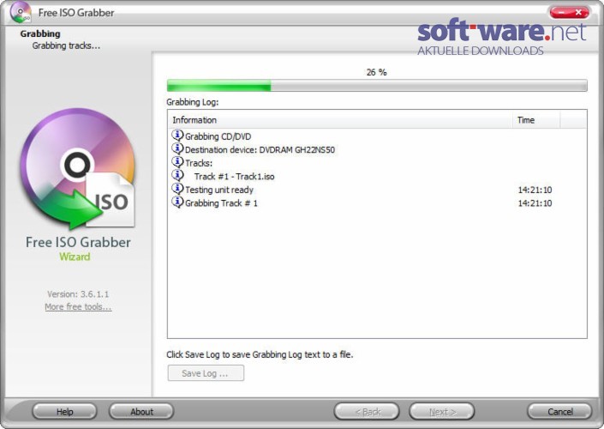The height and width of the screenshot is (429, 604).
Task: Click the Information column header
Action: (340, 120)
